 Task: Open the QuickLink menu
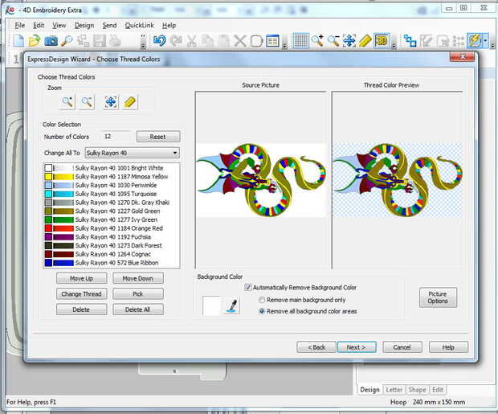139,26
